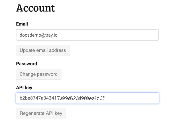Click the Update email address button
Screen dimensions: 171x123
[43, 50]
